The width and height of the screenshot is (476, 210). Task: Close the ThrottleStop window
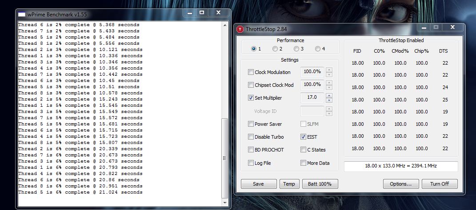click(452, 28)
